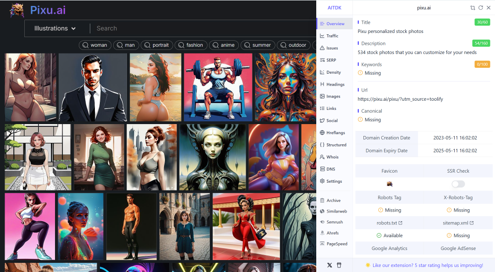Open the Semrush external tool
This screenshot has height=272, width=495.
(x=335, y=222)
